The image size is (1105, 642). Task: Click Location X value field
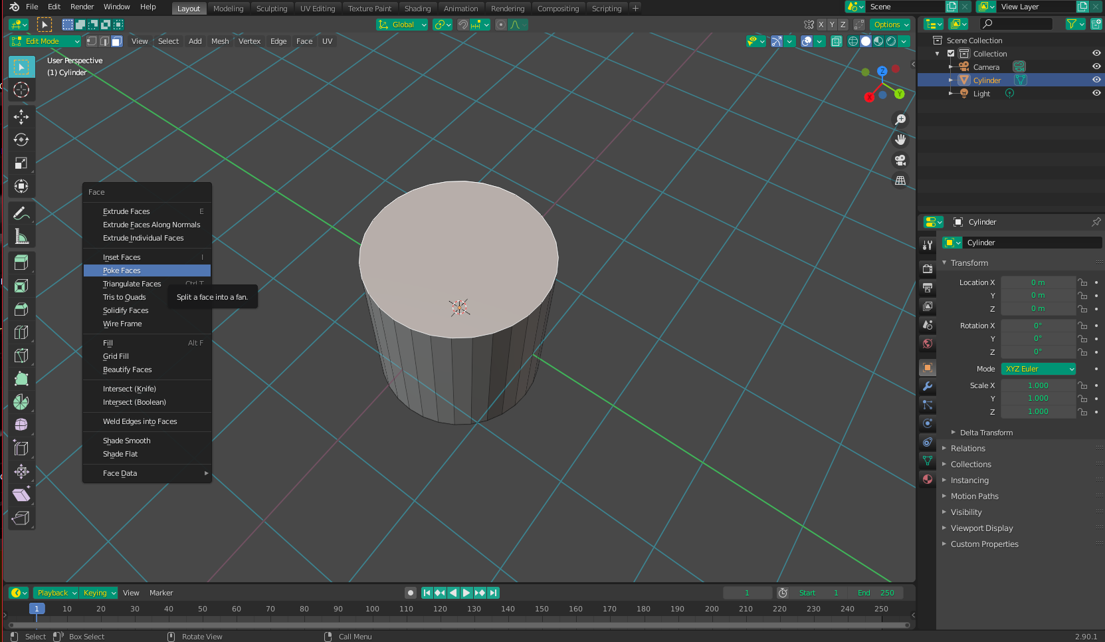pyautogui.click(x=1038, y=282)
